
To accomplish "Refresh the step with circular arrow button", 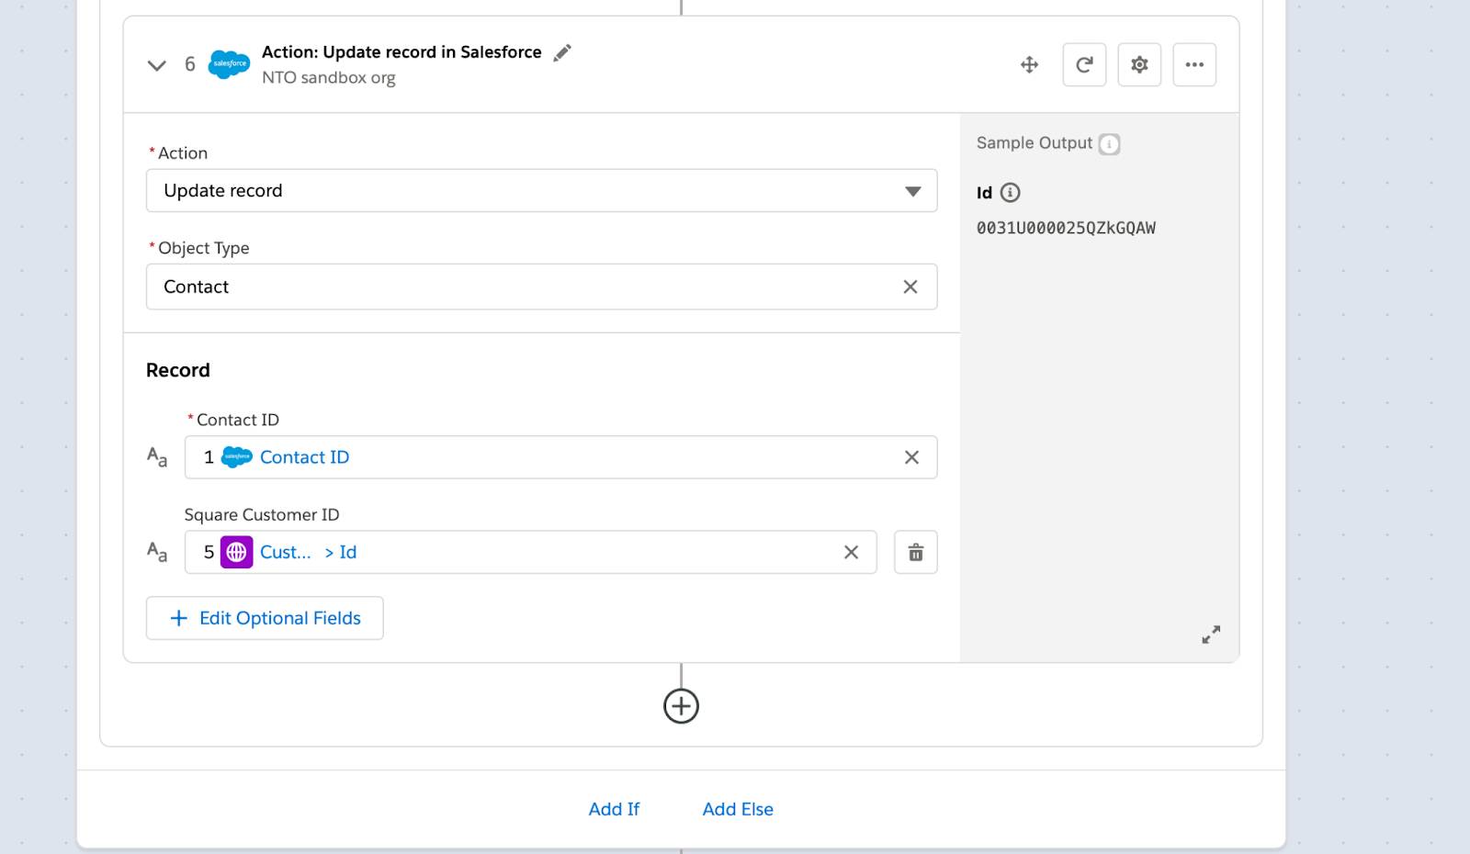I will [1084, 64].
